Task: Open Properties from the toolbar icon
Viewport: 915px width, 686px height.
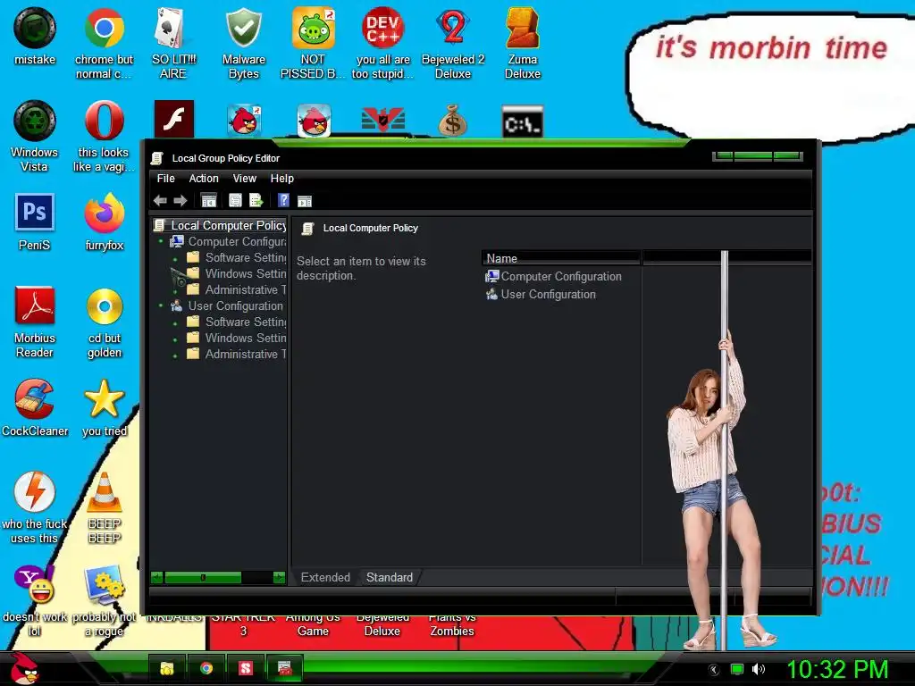Action: tap(235, 201)
